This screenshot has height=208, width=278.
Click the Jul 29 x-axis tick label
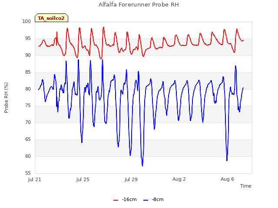click(x=131, y=179)
